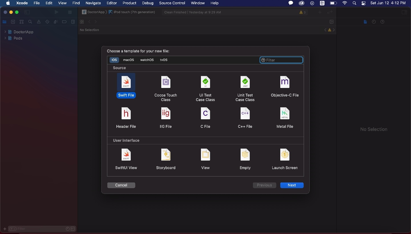The height and width of the screenshot is (234, 411).
Task: Toggle the navigator sidebar
Action: [27, 12]
